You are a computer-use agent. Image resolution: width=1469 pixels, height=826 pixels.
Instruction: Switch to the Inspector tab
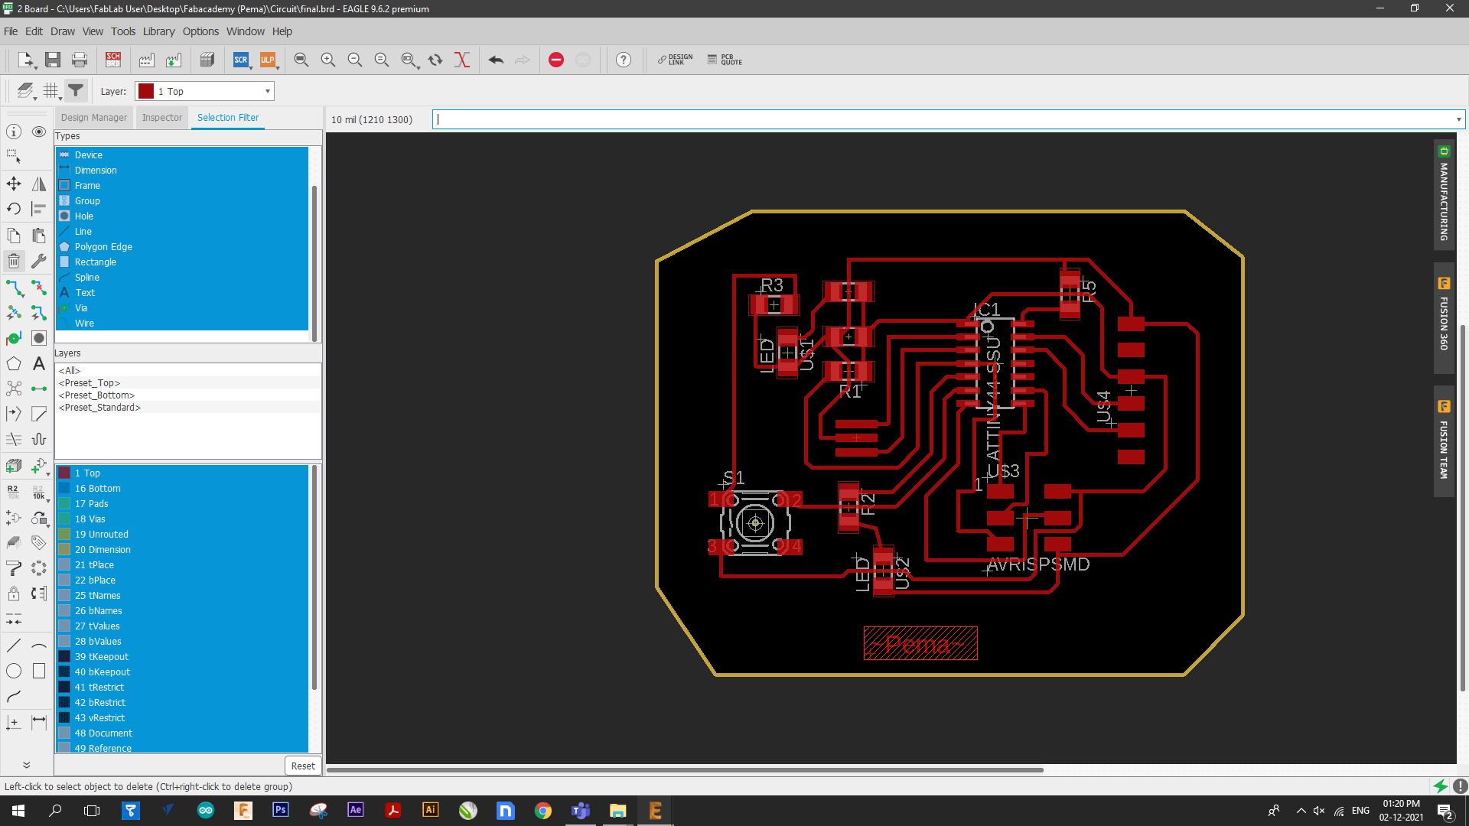coord(162,118)
